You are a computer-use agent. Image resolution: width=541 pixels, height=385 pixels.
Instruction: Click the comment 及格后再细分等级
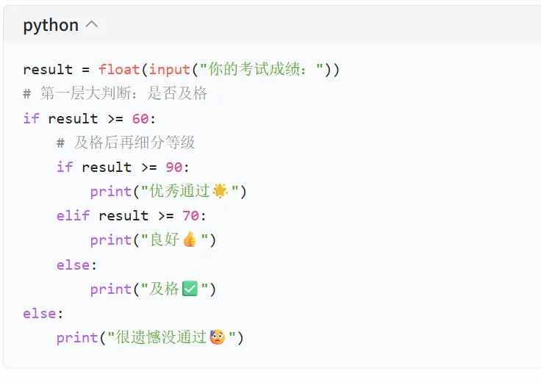[126, 143]
